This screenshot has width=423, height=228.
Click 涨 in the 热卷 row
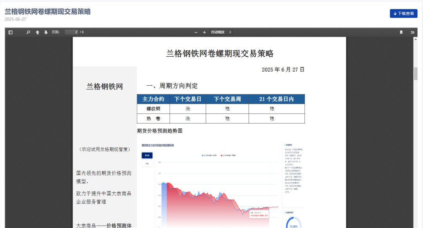(x=188, y=118)
